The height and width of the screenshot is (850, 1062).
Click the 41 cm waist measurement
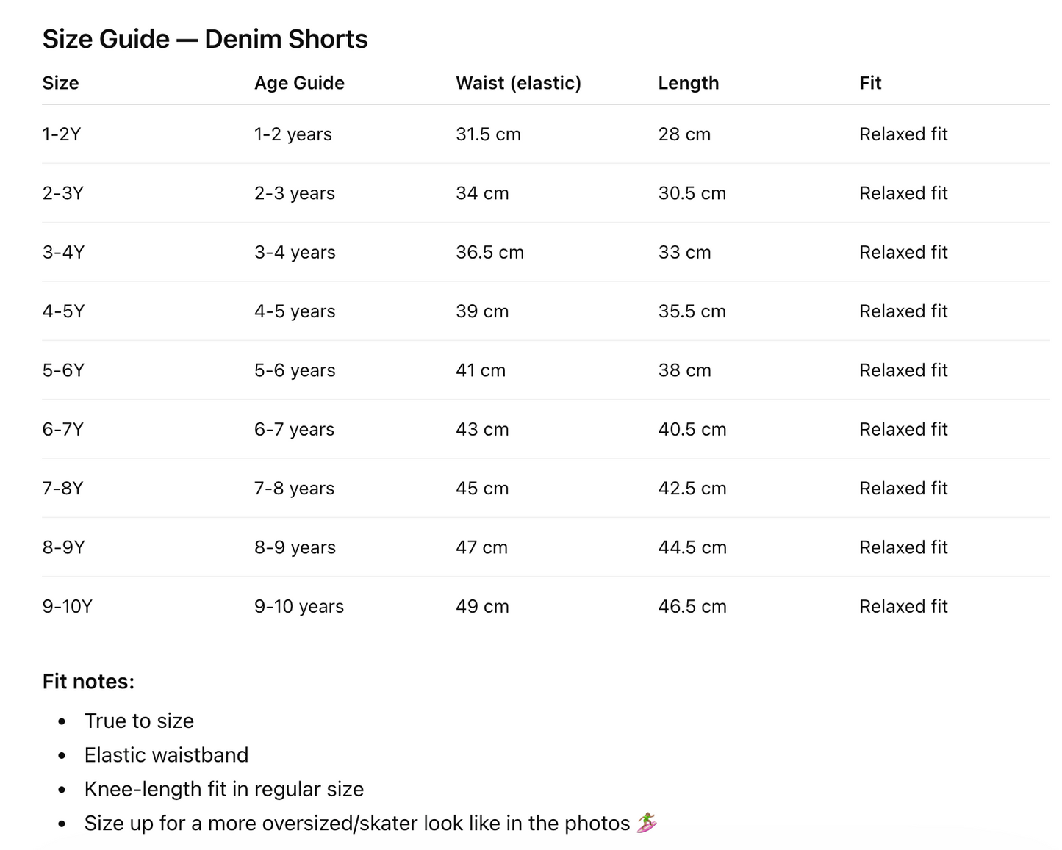tap(481, 370)
